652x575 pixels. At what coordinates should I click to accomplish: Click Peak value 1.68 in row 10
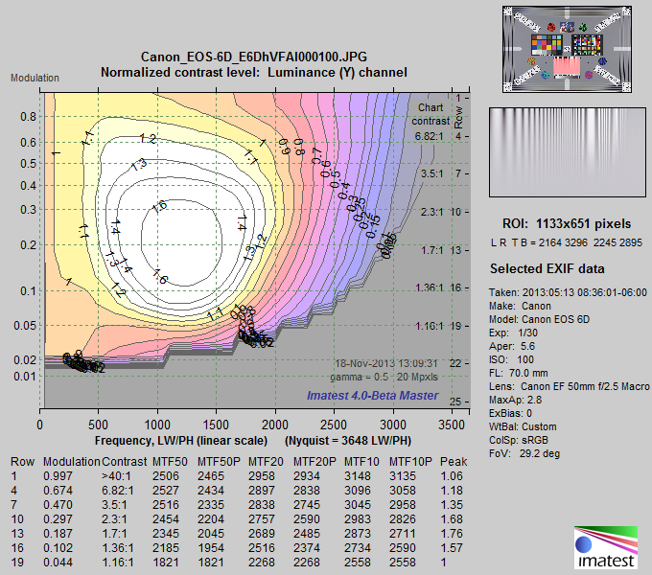coord(452,518)
